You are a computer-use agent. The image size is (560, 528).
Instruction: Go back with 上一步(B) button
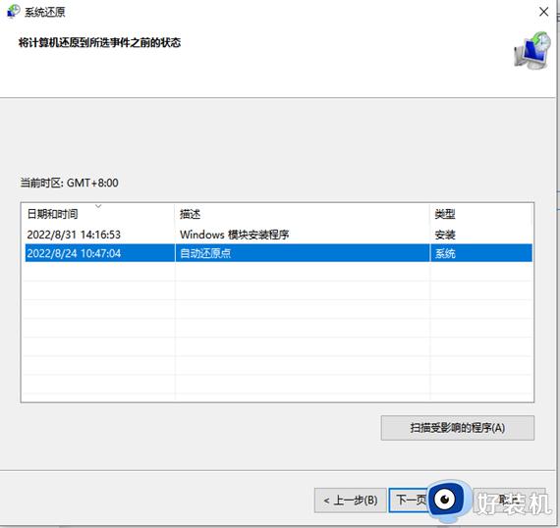click(x=351, y=501)
